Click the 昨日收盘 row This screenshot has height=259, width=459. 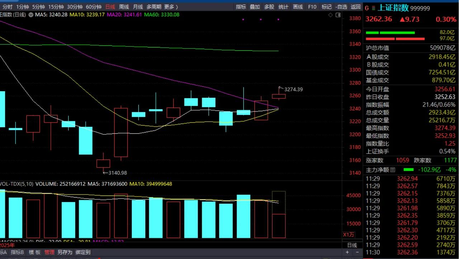(x=411, y=97)
